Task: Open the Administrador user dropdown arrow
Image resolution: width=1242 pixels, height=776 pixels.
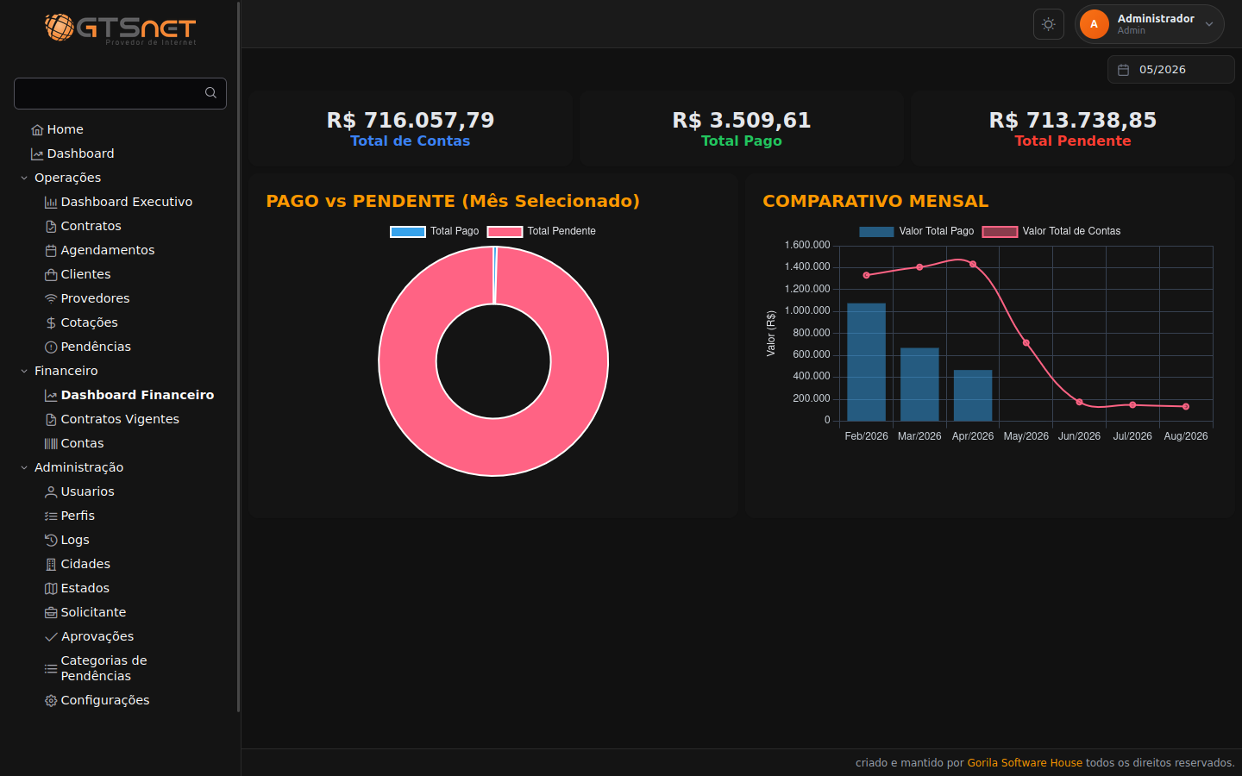Action: click(1209, 24)
